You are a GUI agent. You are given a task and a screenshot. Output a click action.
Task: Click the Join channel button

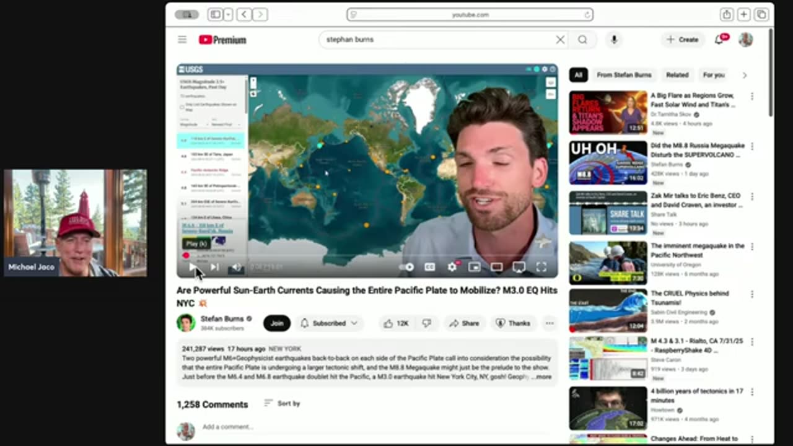277,323
